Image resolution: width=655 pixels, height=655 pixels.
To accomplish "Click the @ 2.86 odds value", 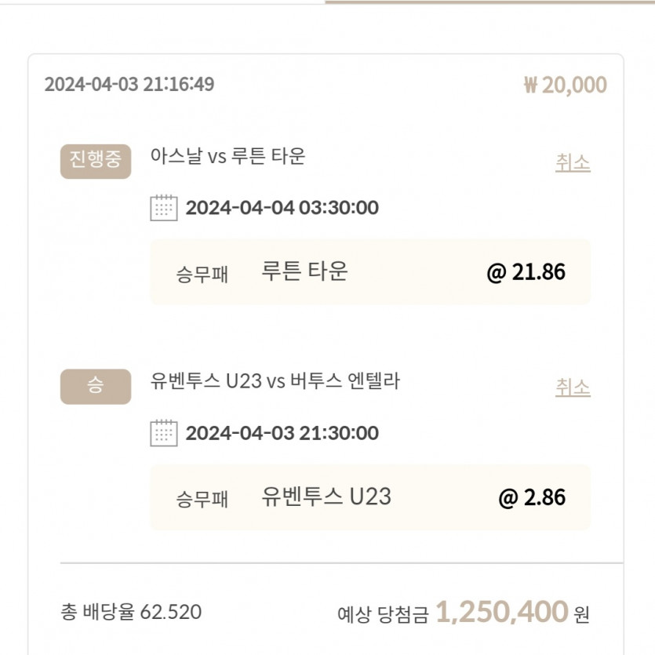I will 532,497.
